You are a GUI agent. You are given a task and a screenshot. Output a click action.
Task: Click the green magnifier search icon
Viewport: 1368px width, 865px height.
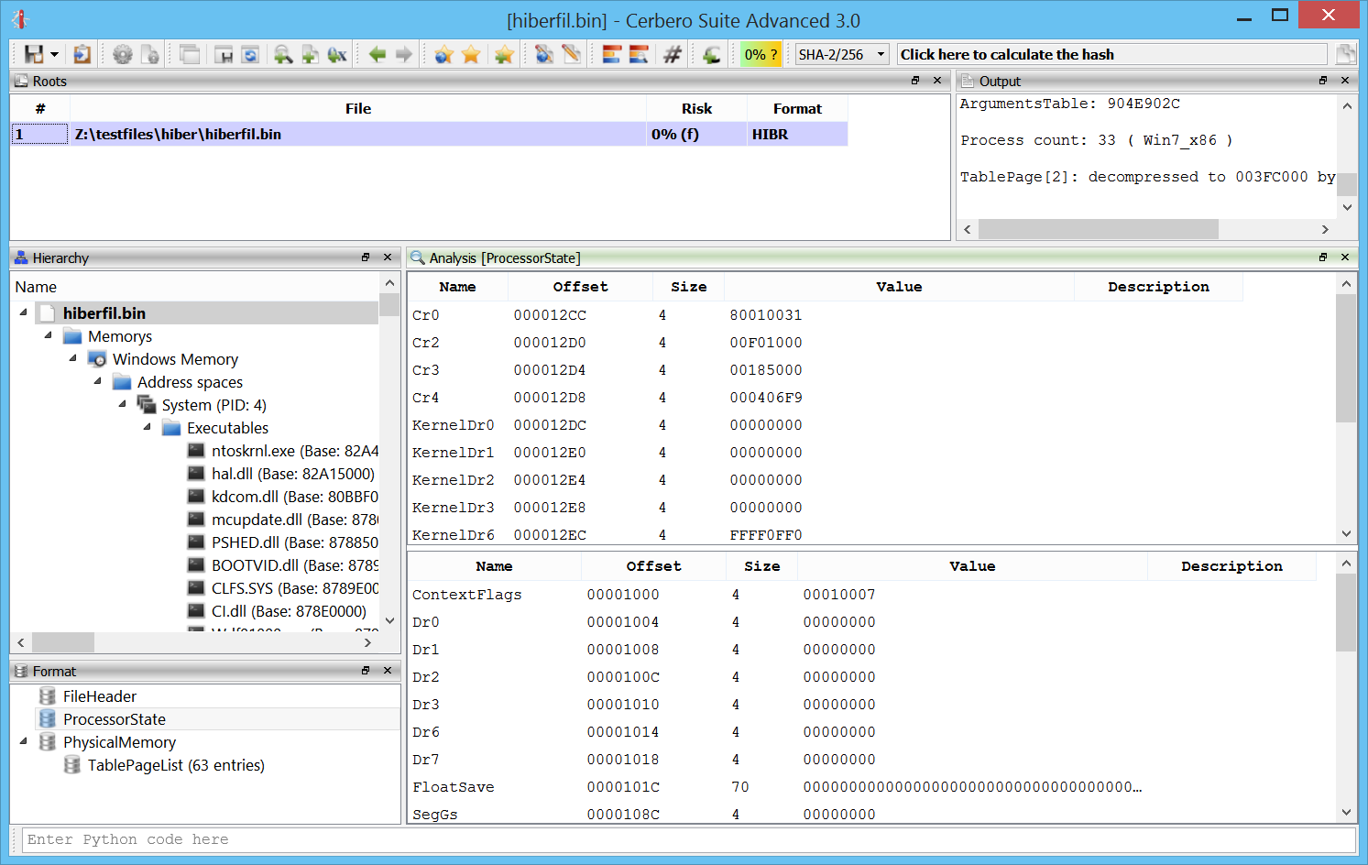click(283, 55)
